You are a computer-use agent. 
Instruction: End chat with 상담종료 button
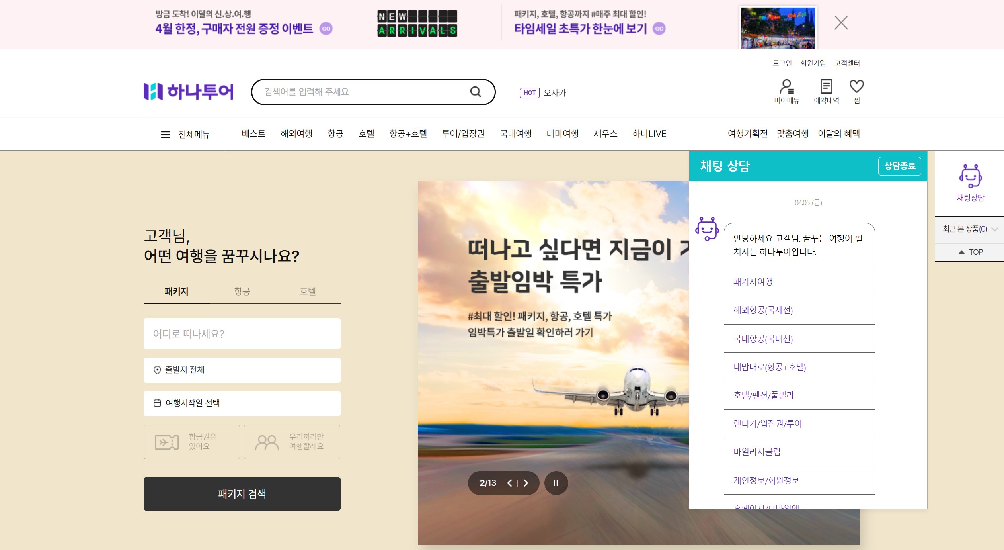899,166
